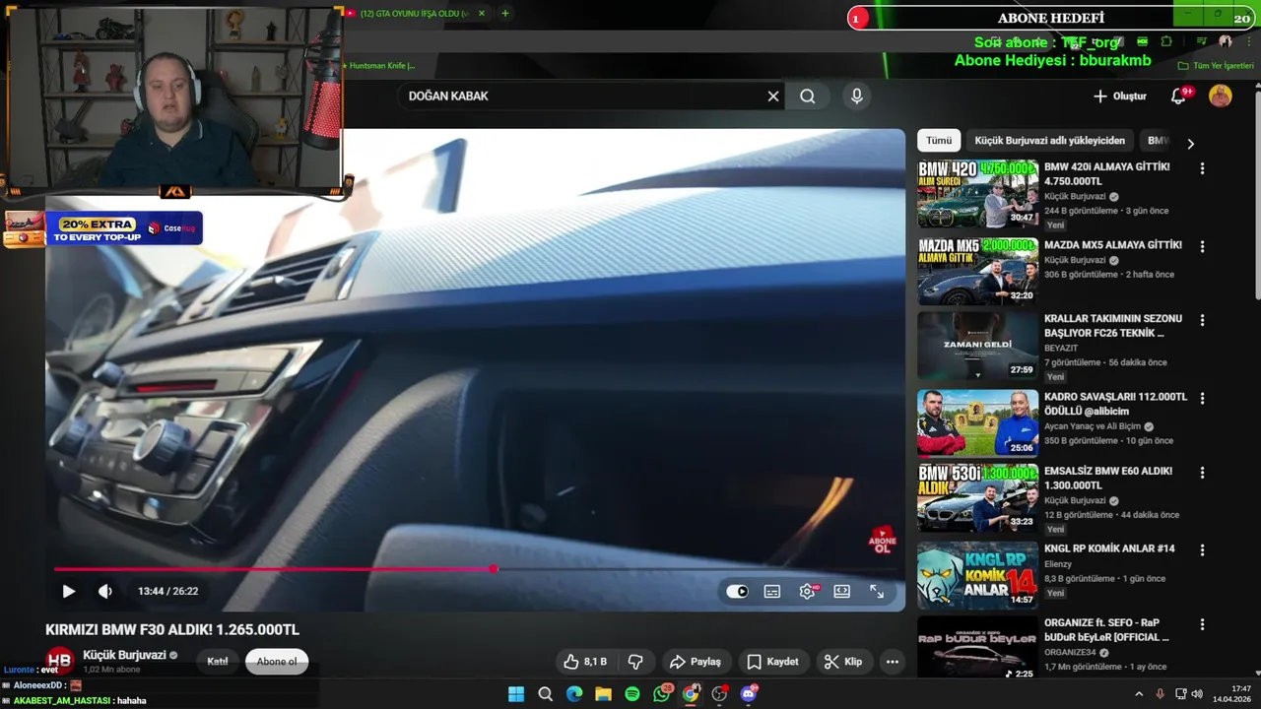Open Discord from the taskbar
The image size is (1261, 709).
pos(749,694)
